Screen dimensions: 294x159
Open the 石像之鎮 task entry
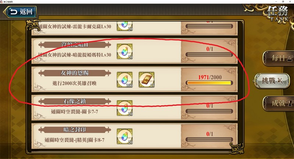[135, 108]
